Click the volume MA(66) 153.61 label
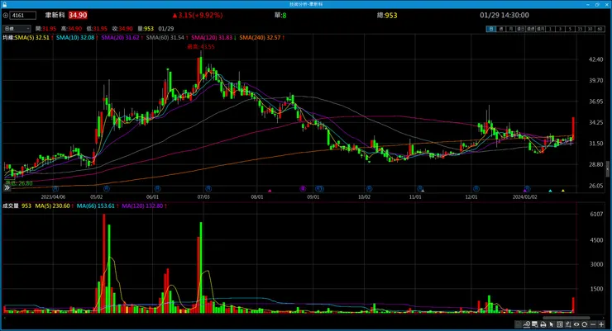Screen dimensions: 612x331 click(x=96, y=206)
